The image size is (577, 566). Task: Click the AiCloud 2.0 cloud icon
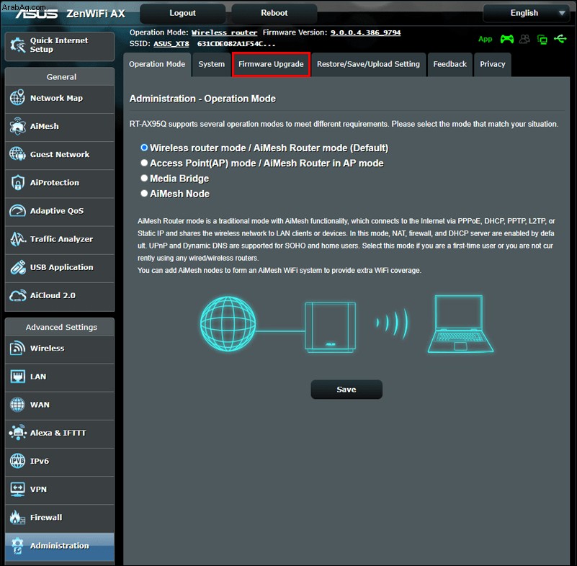pyautogui.click(x=17, y=295)
